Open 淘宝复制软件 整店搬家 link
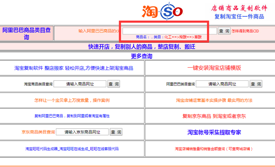The image size is (275, 167). (74, 68)
